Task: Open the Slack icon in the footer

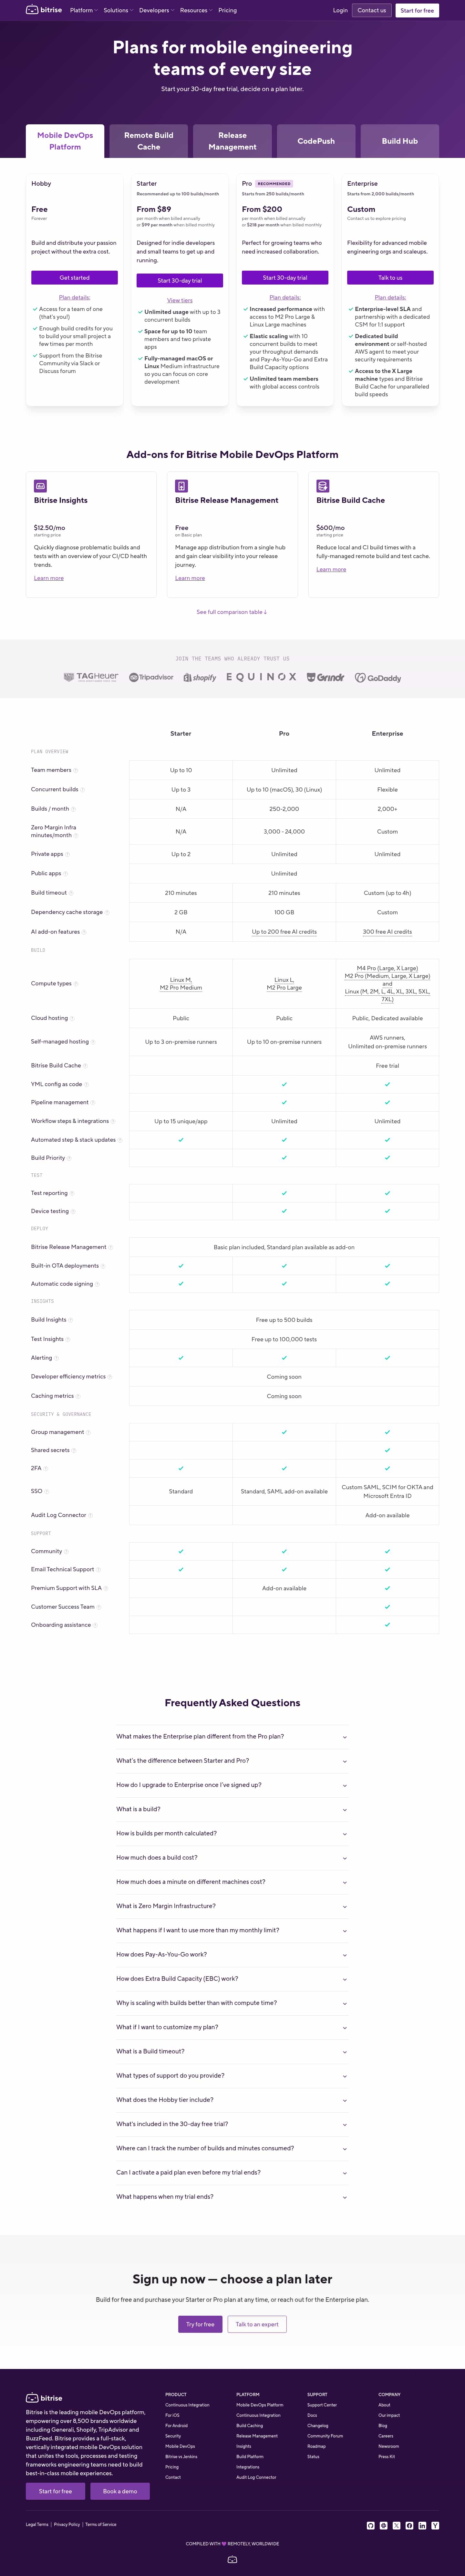Action: [384, 2526]
